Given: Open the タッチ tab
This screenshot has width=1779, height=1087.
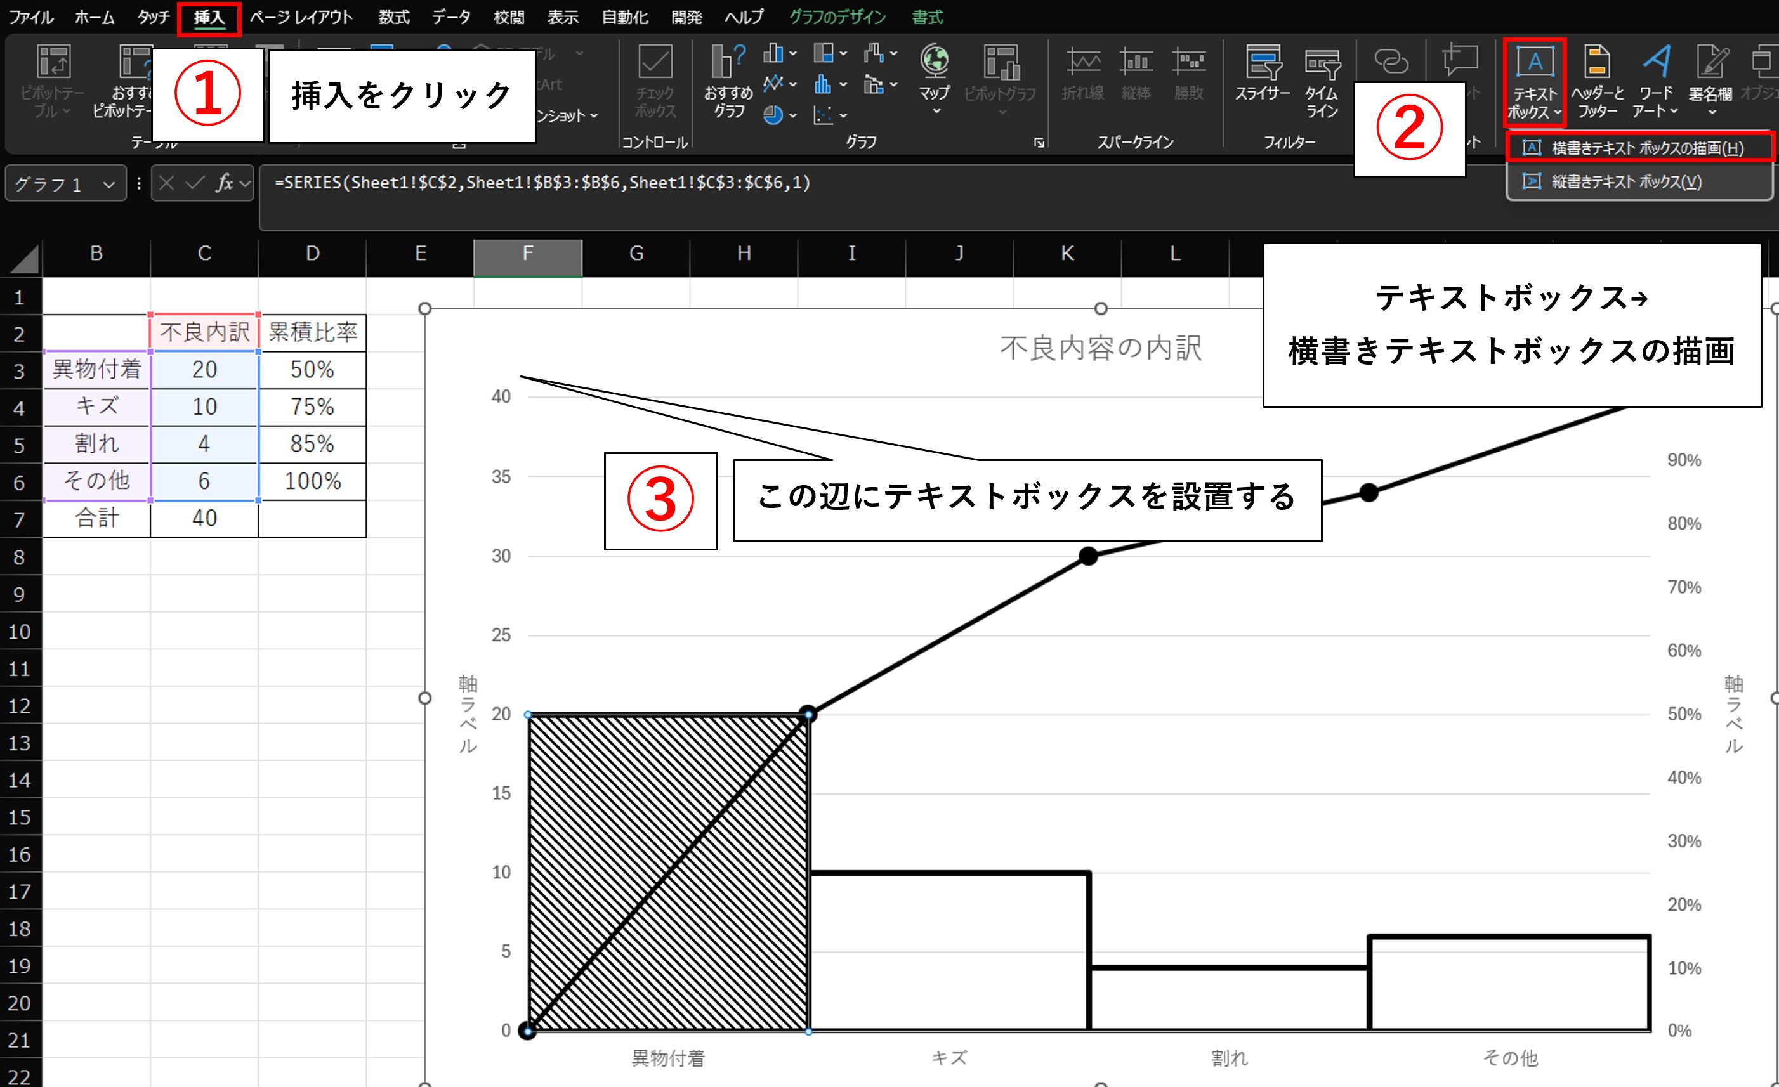Looking at the screenshot, I should (154, 17).
